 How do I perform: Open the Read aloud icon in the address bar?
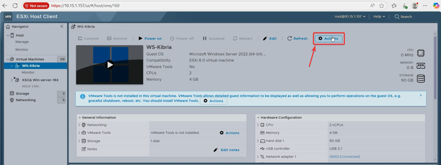[372, 6]
